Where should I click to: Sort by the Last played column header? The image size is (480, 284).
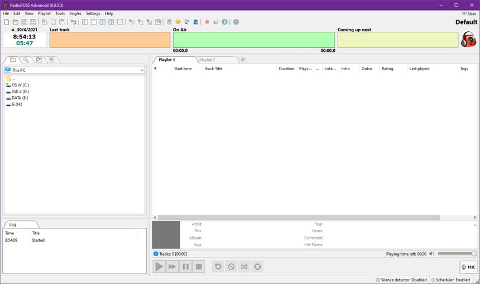coord(419,68)
